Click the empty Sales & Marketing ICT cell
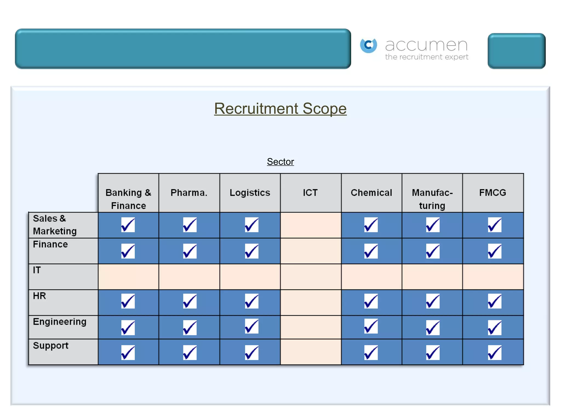The image size is (561, 420). coord(311,225)
